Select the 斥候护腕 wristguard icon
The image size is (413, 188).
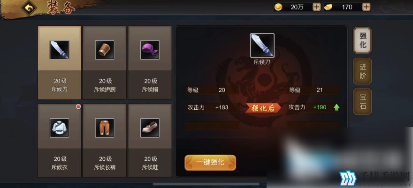[x=105, y=50]
